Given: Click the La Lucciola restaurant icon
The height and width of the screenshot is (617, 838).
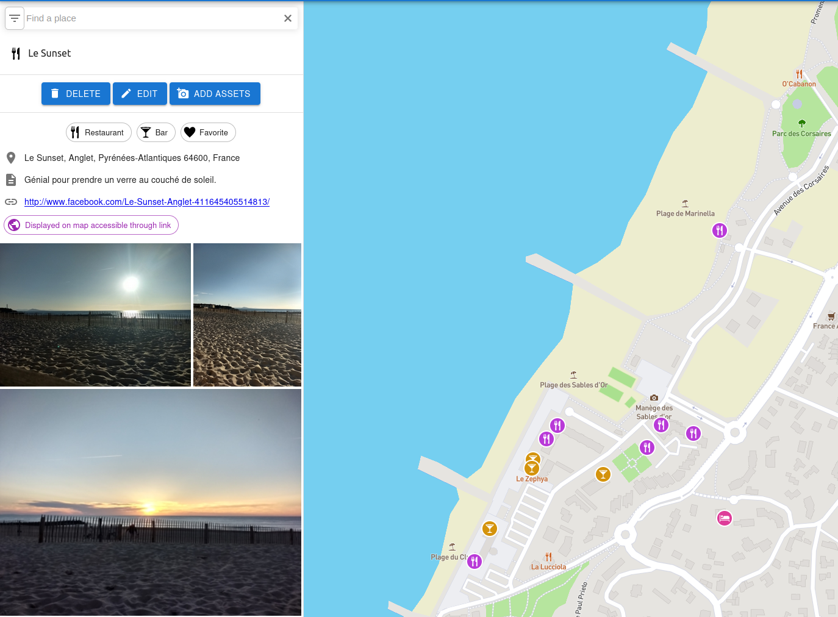Looking at the screenshot, I should click(x=548, y=557).
